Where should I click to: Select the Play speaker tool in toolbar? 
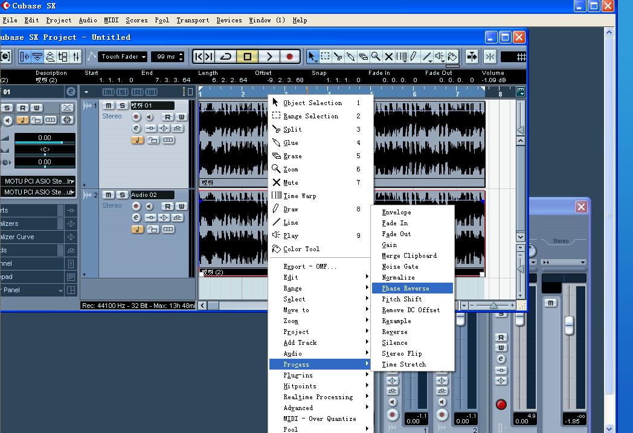tap(440, 57)
